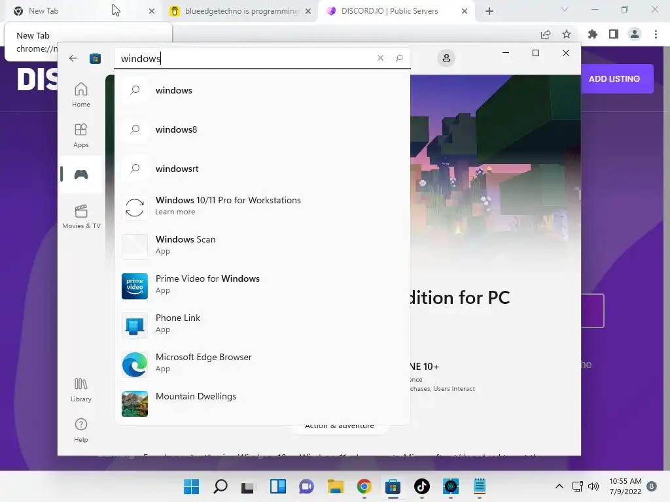The image size is (670, 502).
Task: Open network icon in system tray
Action: point(577,486)
